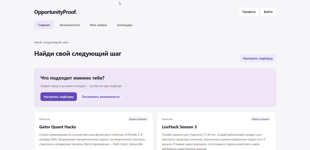Screen dimensions: 310x150
Task: Click the heading Найди свой следующий шаг
Action: coord(78,53)
